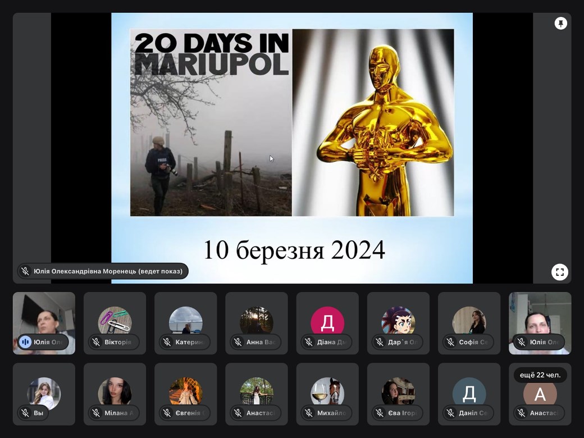Viewport: 584px width, 438px height.
Task: Click the muted mic icon on Мілана's tile
Action: coord(96,413)
